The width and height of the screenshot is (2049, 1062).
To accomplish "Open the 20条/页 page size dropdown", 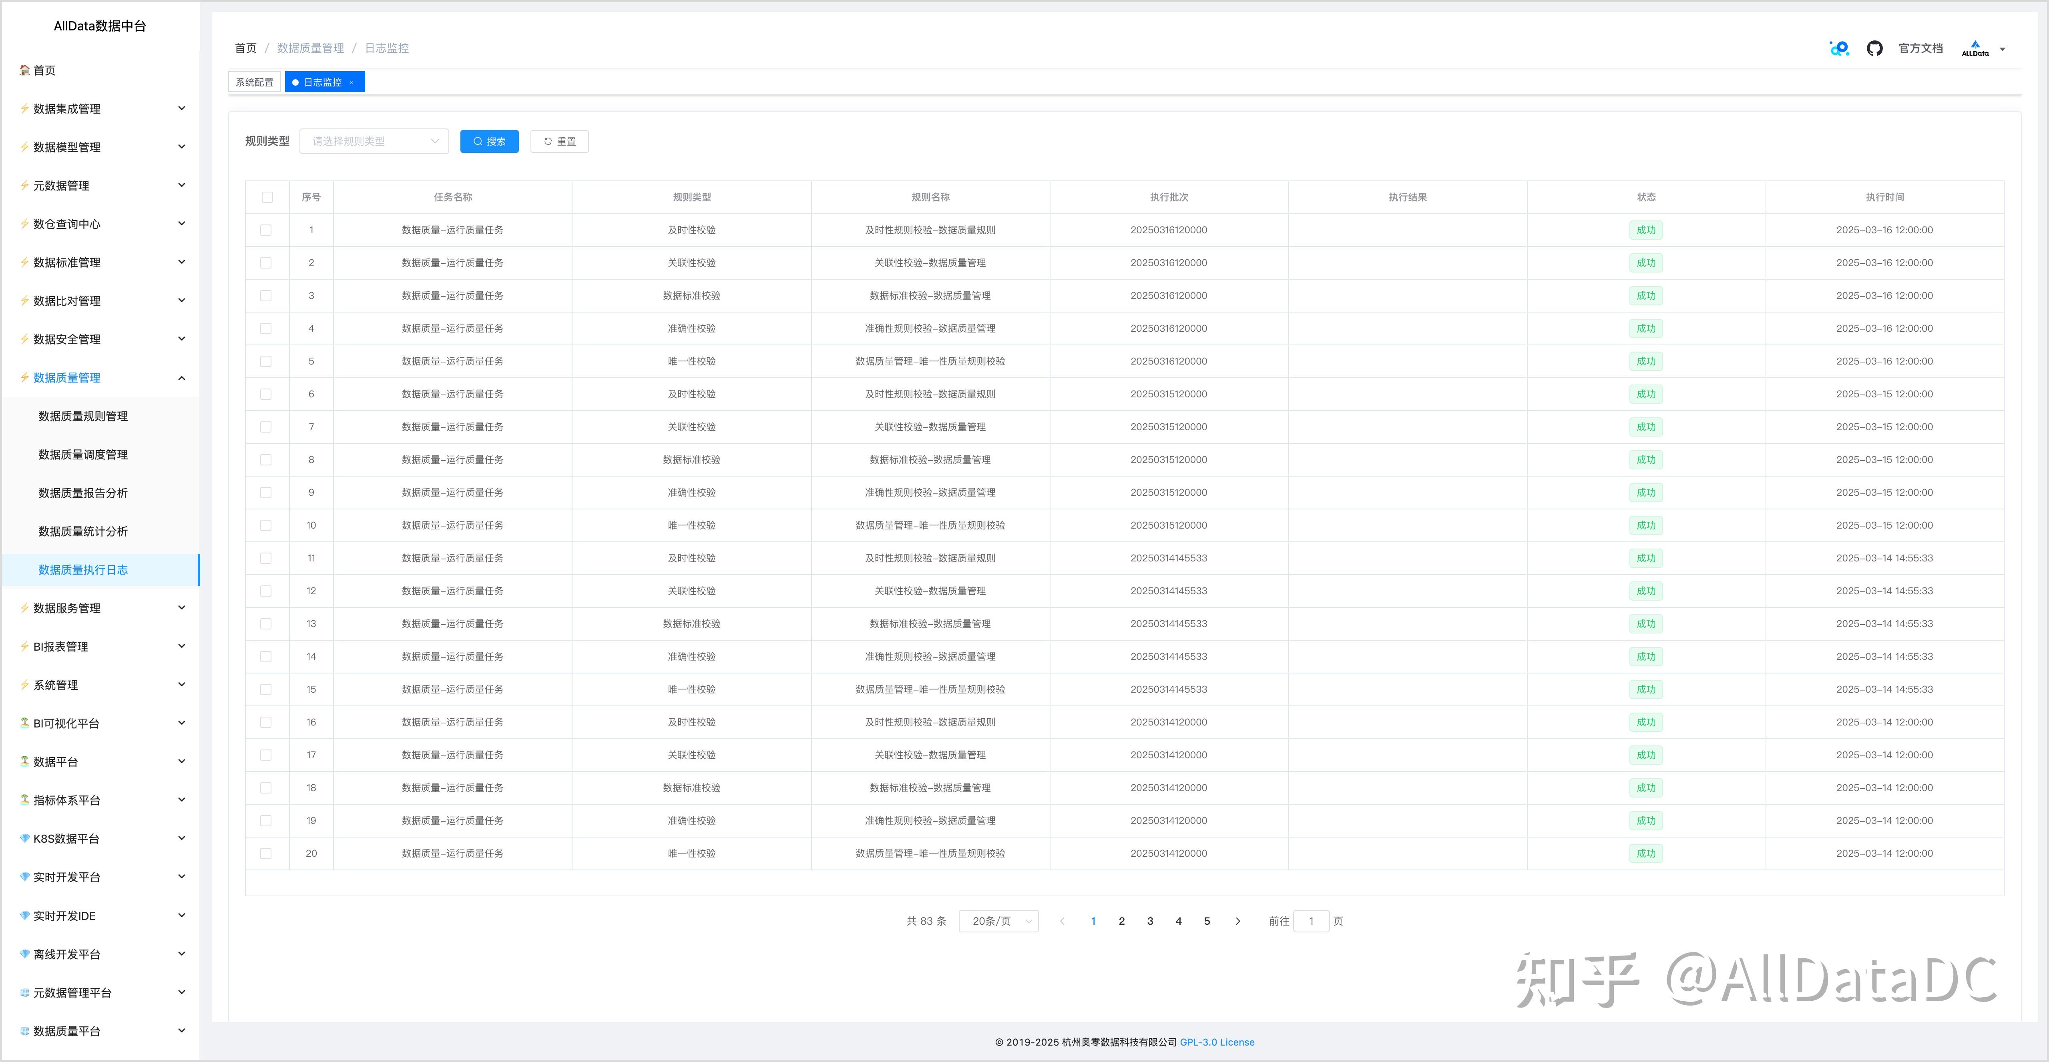I will [998, 921].
